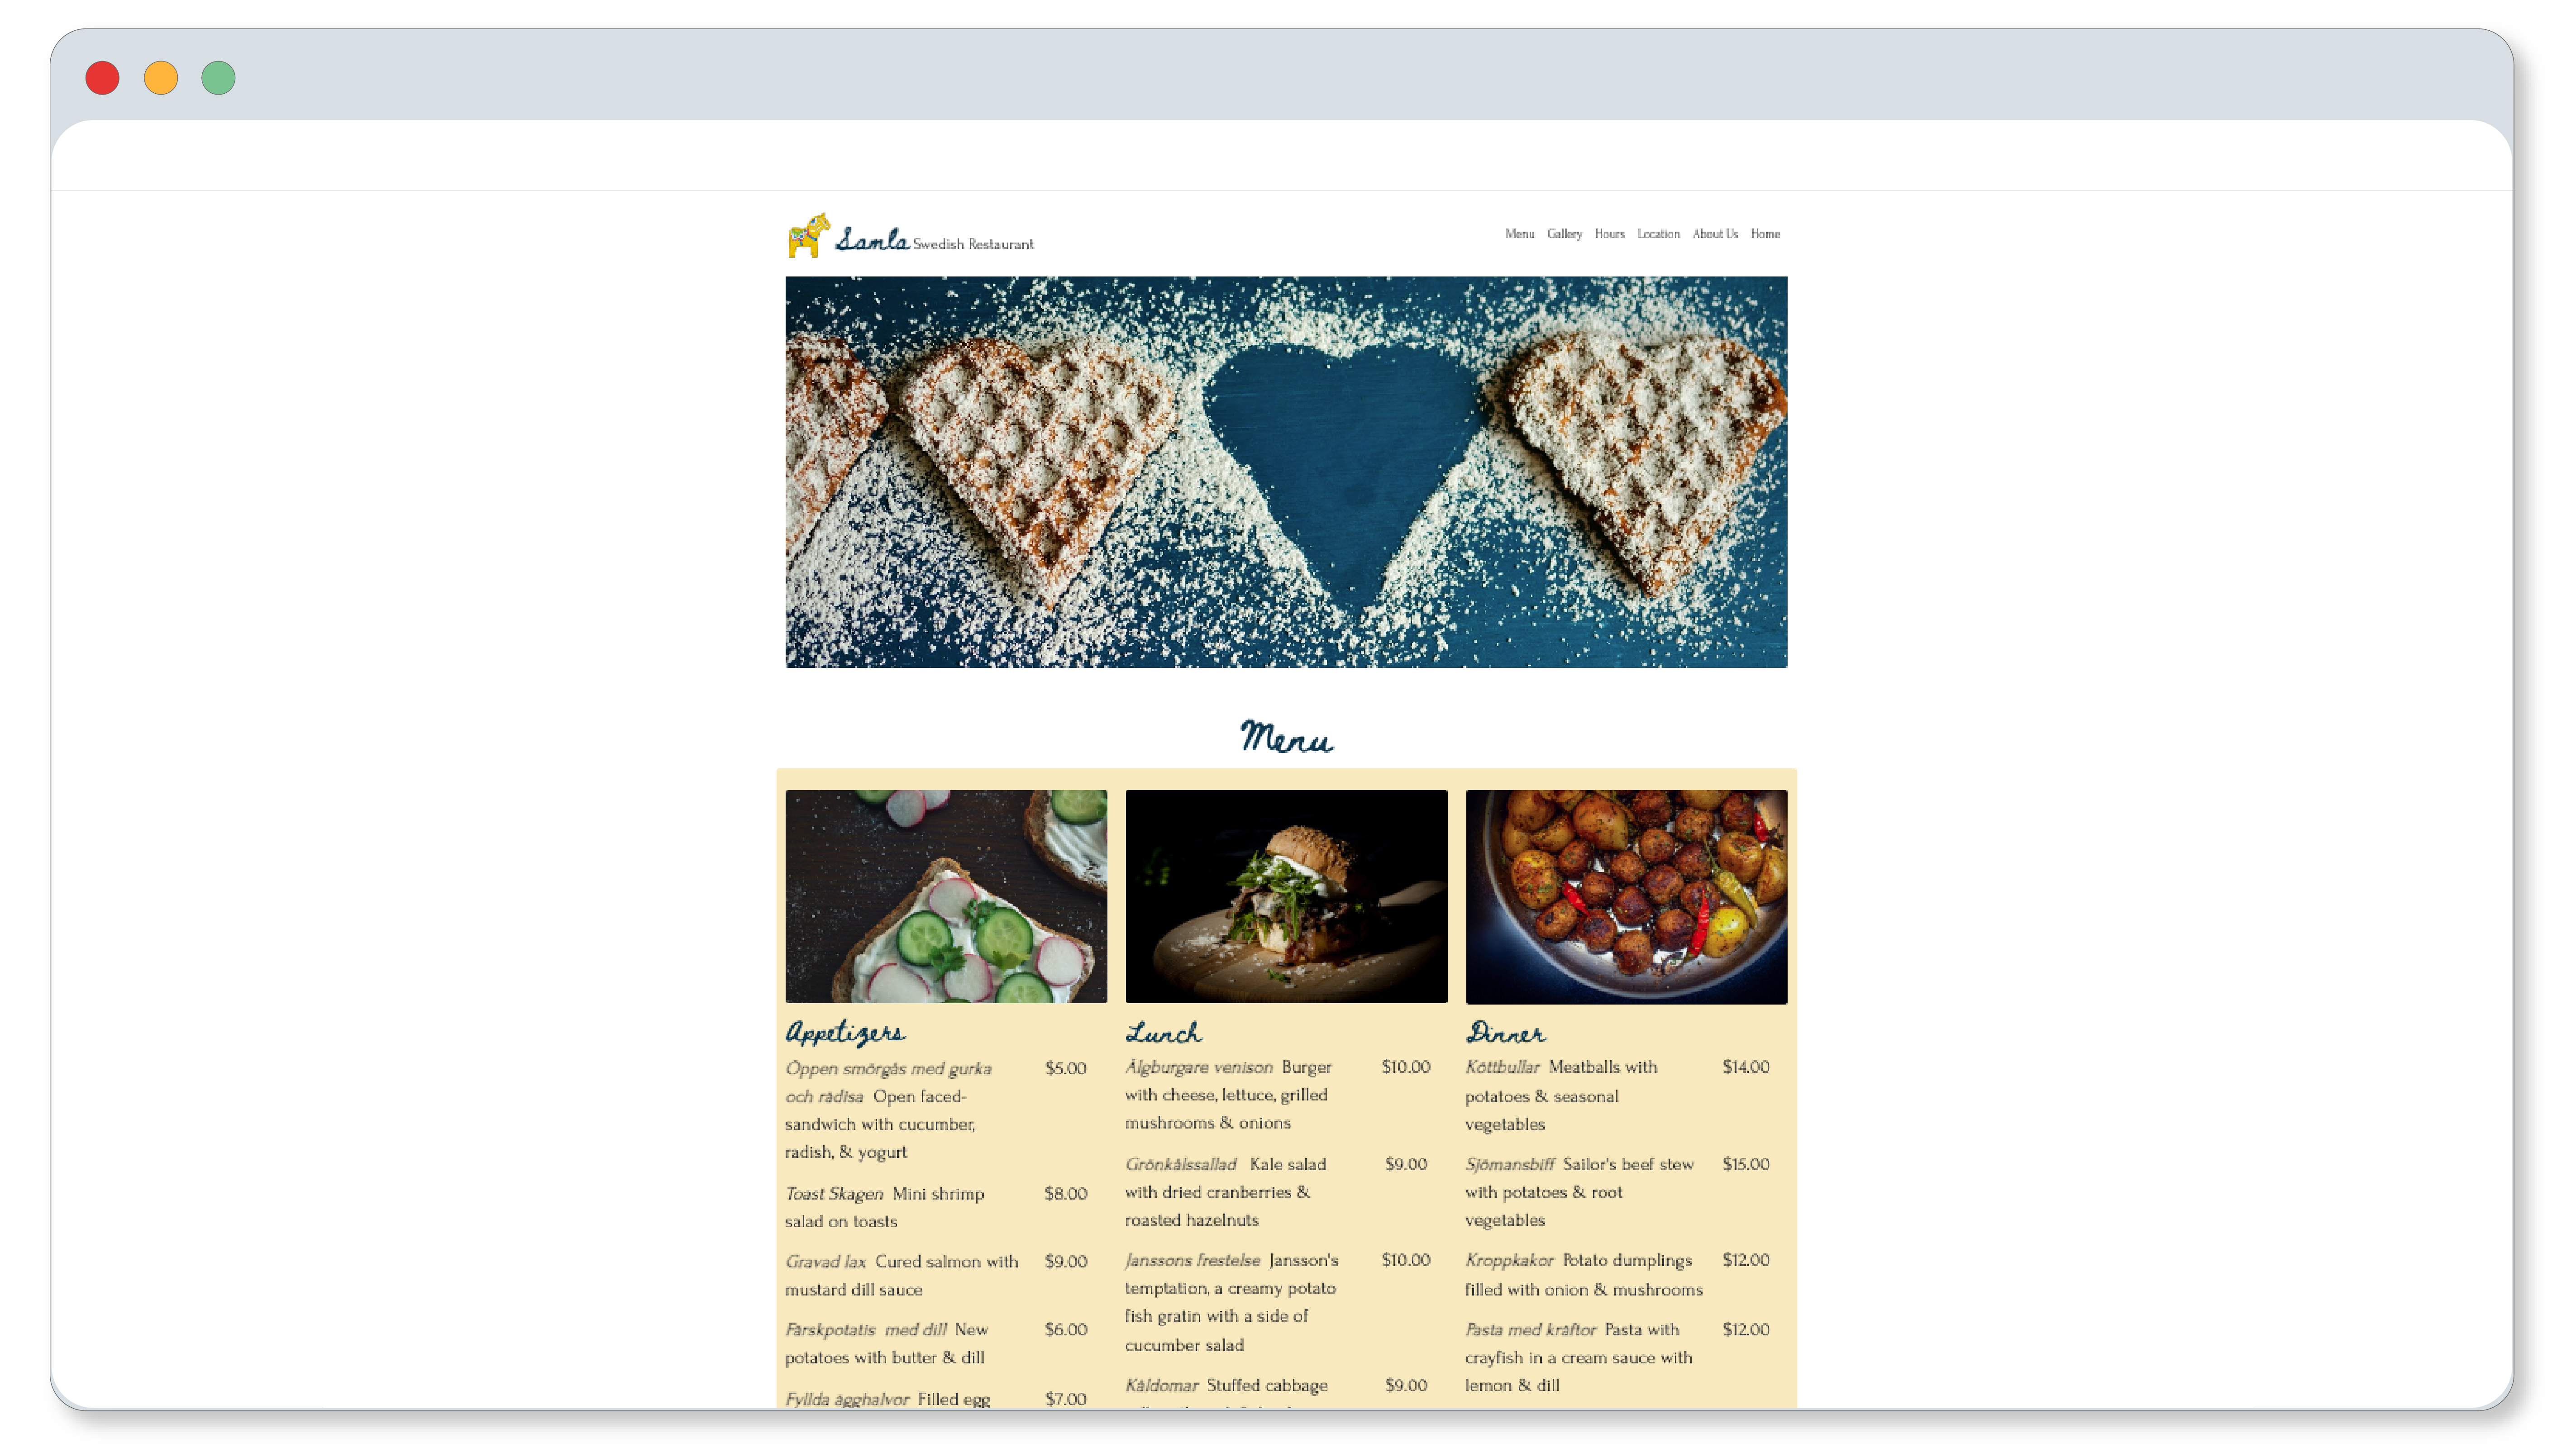This screenshot has height=1448, width=2576.
Task: Open the Gallery navigation link
Action: coord(1564,234)
